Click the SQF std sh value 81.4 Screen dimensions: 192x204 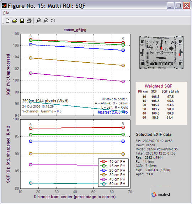click(x=170, y=117)
